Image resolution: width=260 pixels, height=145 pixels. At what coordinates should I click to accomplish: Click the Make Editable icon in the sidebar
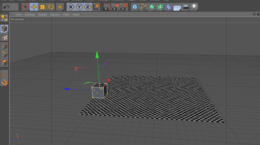coord(4,18)
